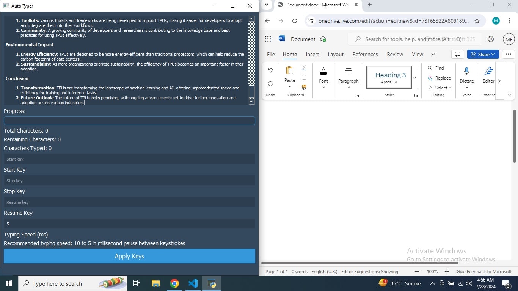The image size is (518, 291).
Task: Click the zoom in plus button
Action: coord(447,271)
